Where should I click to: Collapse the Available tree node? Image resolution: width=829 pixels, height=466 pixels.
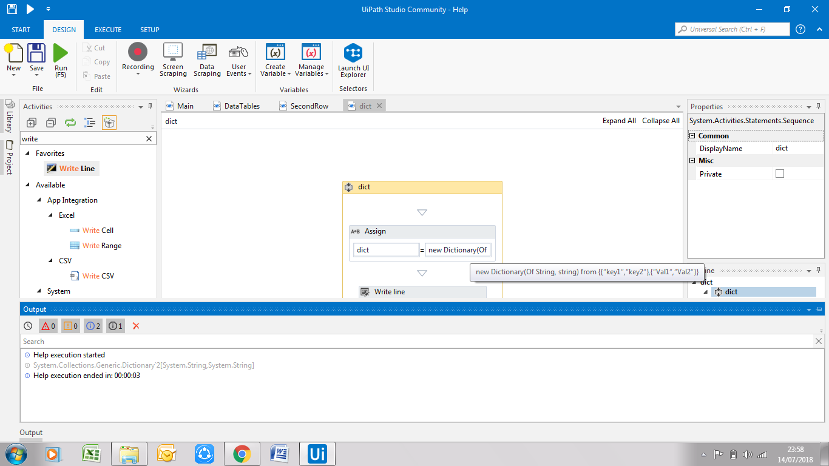click(x=27, y=185)
